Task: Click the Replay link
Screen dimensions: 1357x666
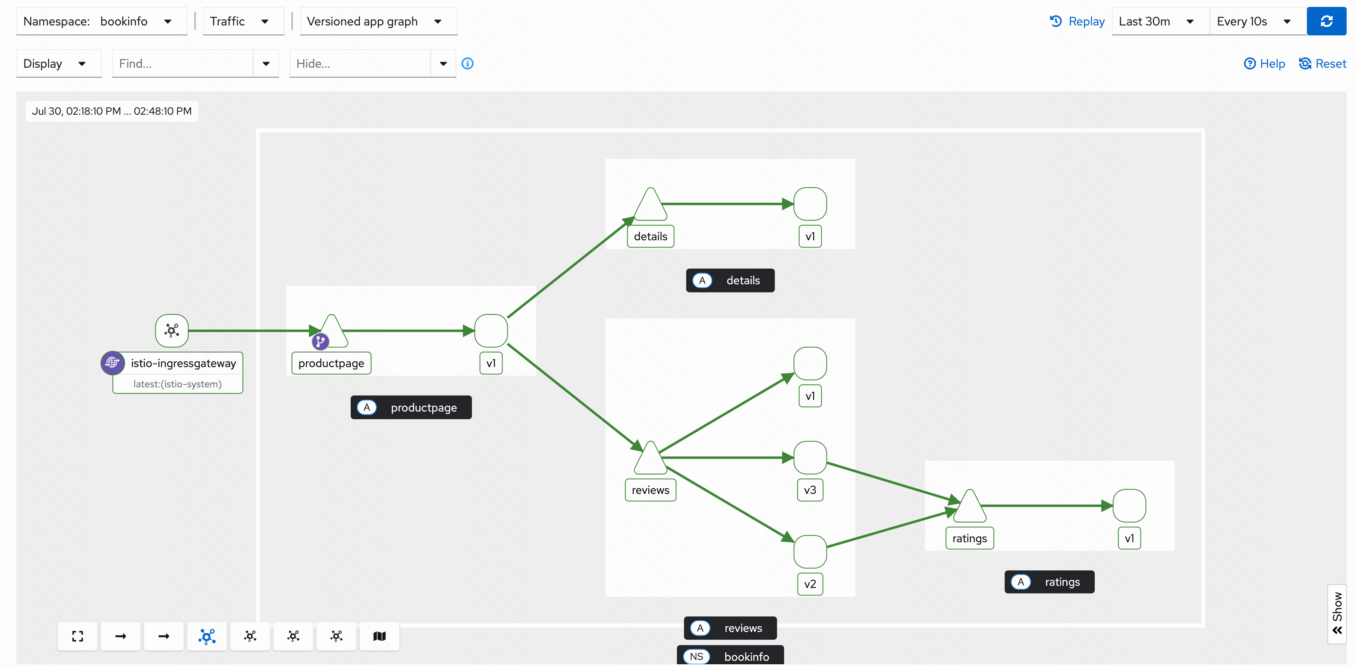Action: pos(1077,22)
